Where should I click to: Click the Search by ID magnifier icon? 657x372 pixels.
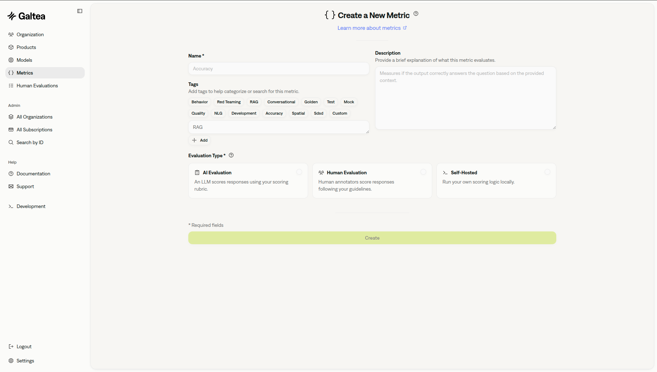pyautogui.click(x=11, y=142)
